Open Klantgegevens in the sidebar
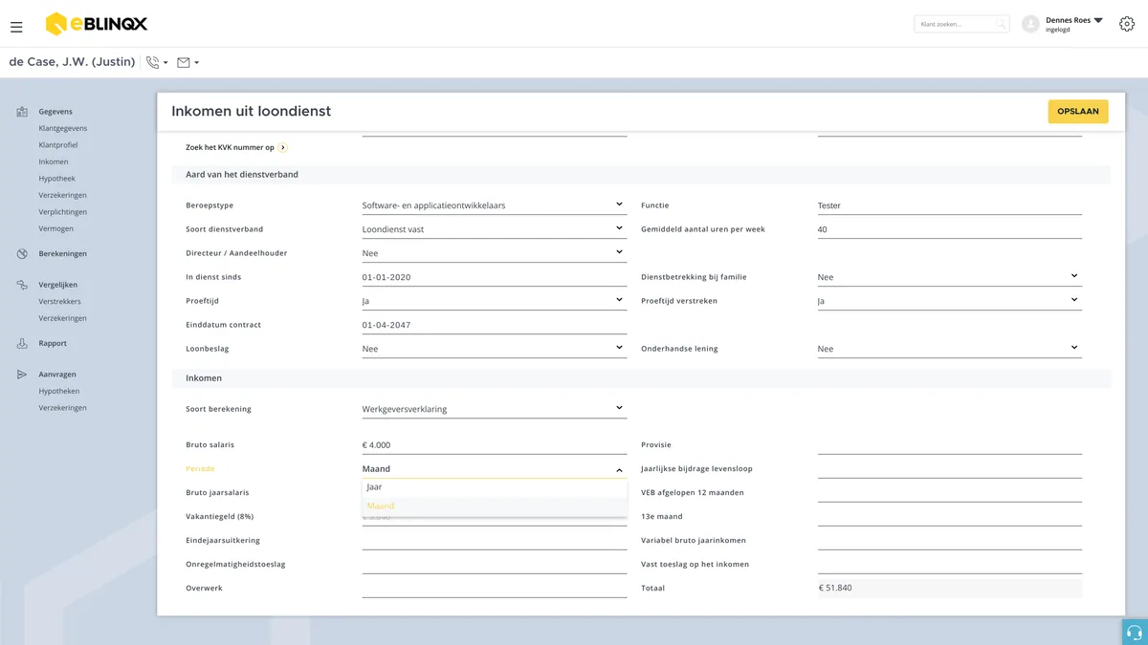This screenshot has width=1148, height=645. pos(63,128)
